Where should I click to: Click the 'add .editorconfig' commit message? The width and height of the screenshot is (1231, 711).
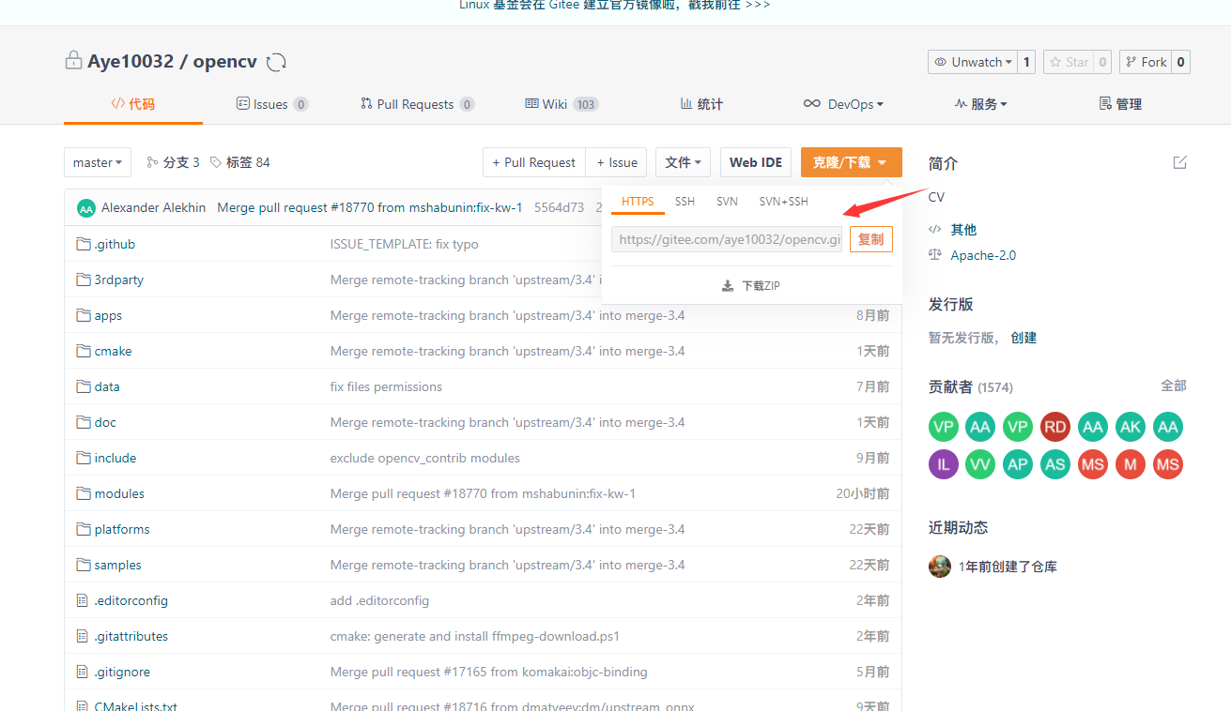click(379, 600)
